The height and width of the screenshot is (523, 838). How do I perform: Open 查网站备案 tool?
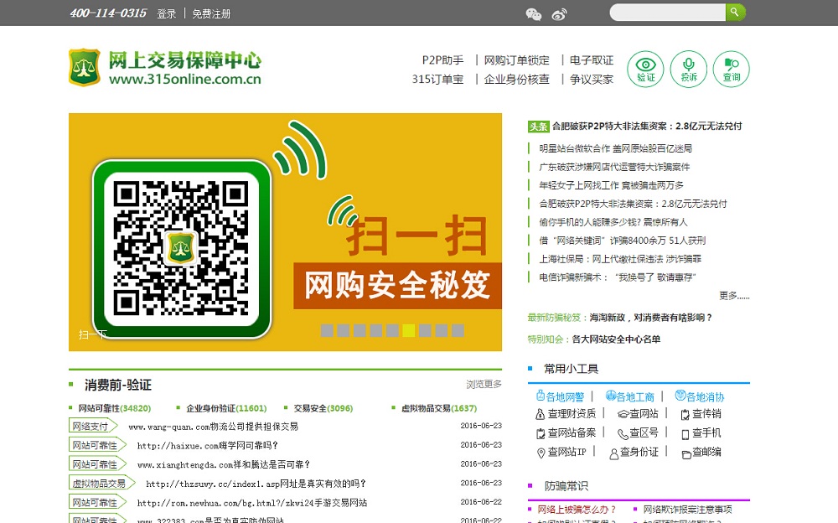pyautogui.click(x=566, y=432)
